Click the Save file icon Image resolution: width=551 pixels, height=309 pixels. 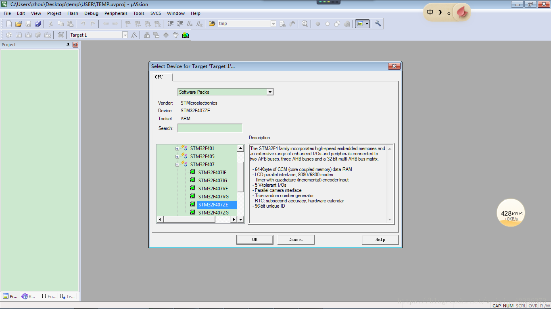[x=28, y=24]
